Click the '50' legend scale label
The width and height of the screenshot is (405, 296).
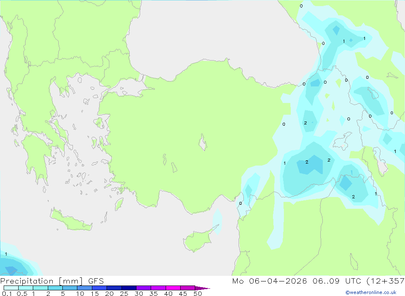tap(198, 294)
